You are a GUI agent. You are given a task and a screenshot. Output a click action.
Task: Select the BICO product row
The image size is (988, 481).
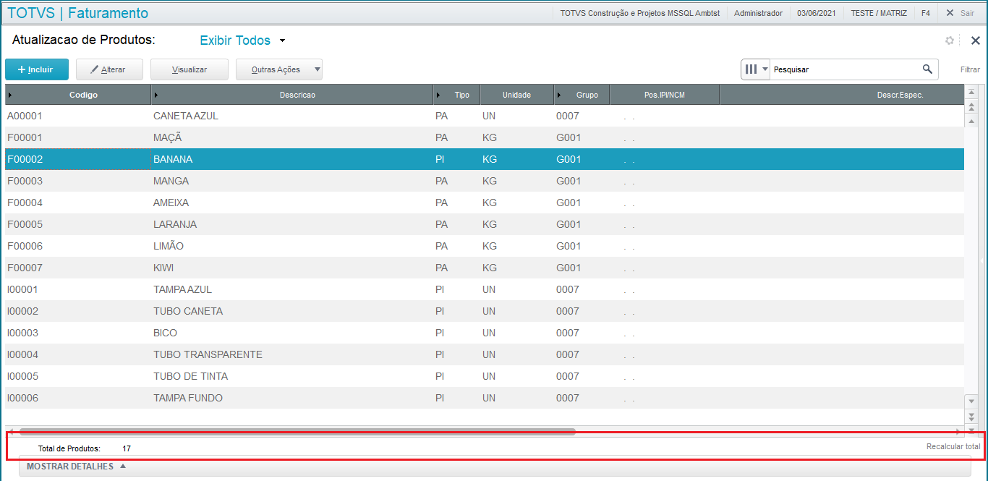(485, 333)
